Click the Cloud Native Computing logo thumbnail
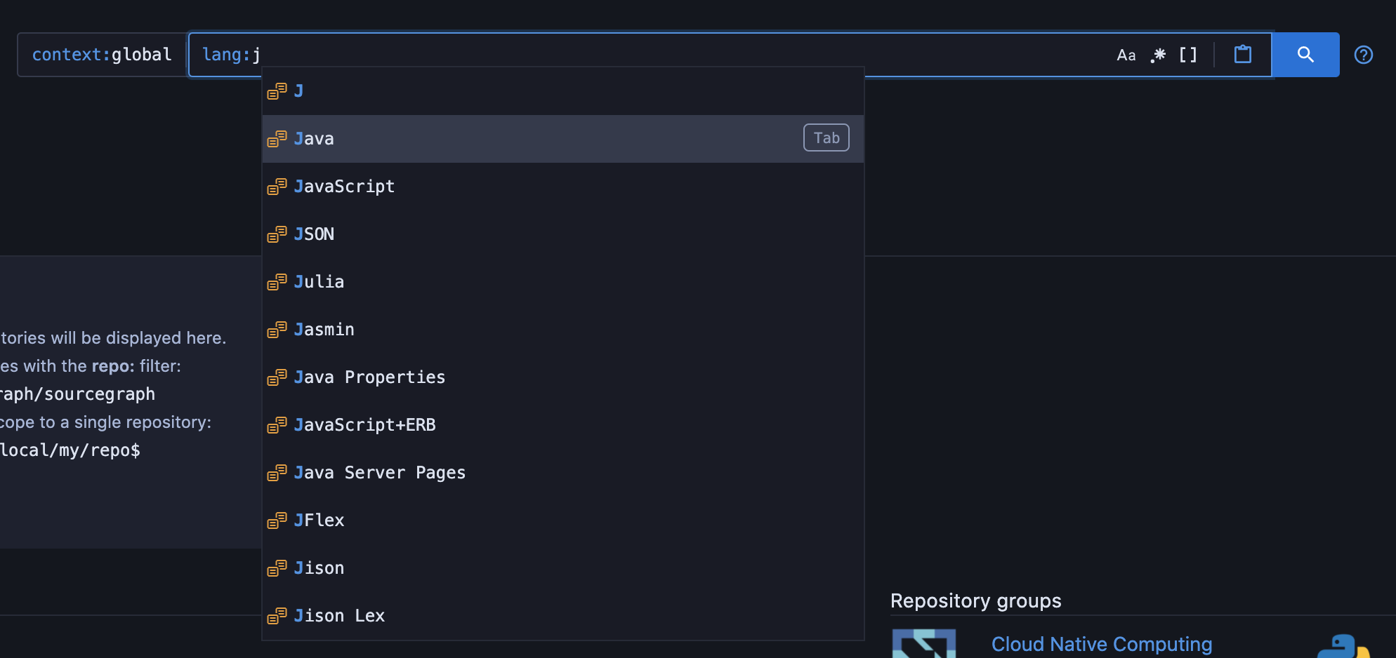The width and height of the screenshot is (1396, 658). (x=924, y=643)
